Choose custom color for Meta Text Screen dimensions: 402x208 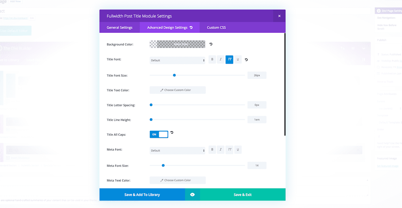click(177, 180)
